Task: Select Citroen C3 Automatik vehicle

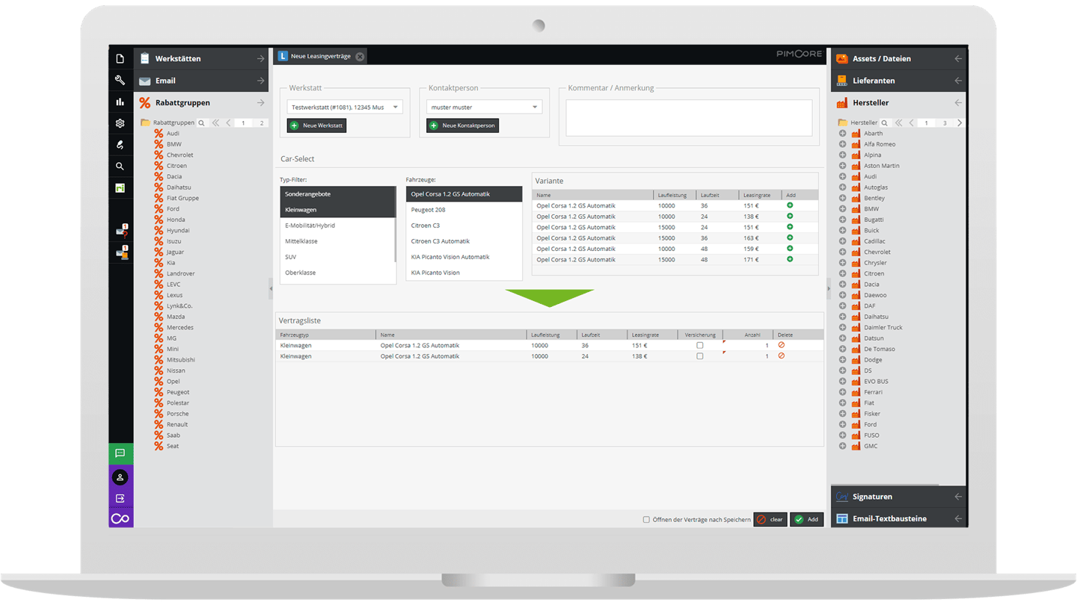Action: pyautogui.click(x=464, y=241)
